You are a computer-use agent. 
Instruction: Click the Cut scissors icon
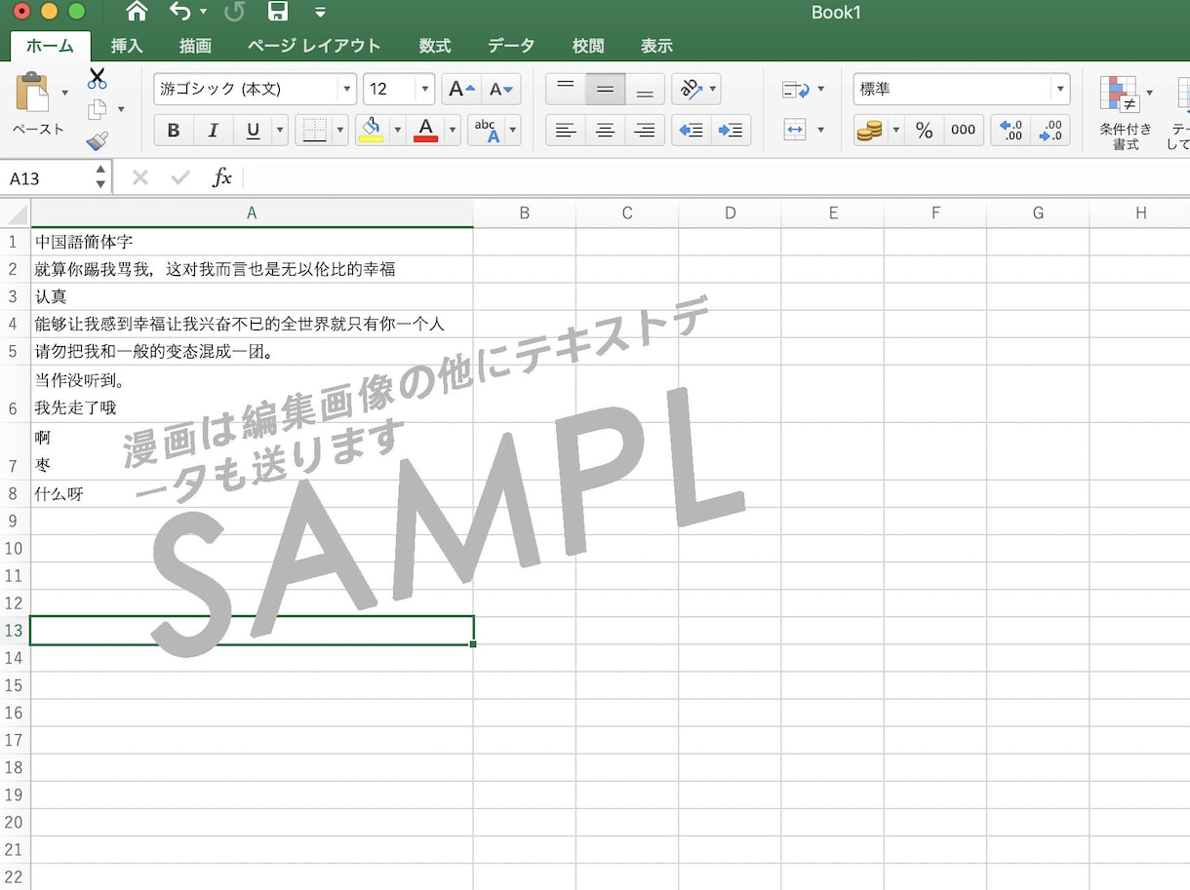(x=97, y=79)
